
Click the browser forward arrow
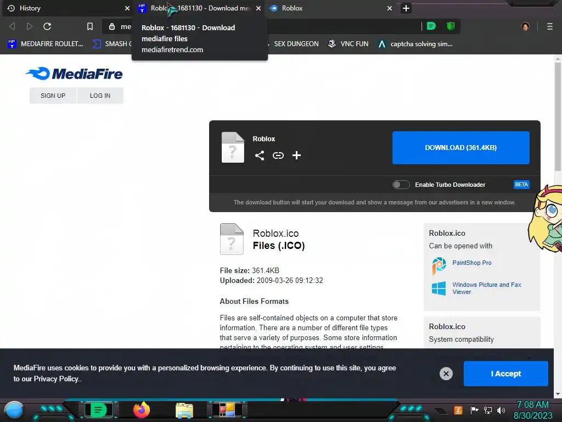pos(30,26)
